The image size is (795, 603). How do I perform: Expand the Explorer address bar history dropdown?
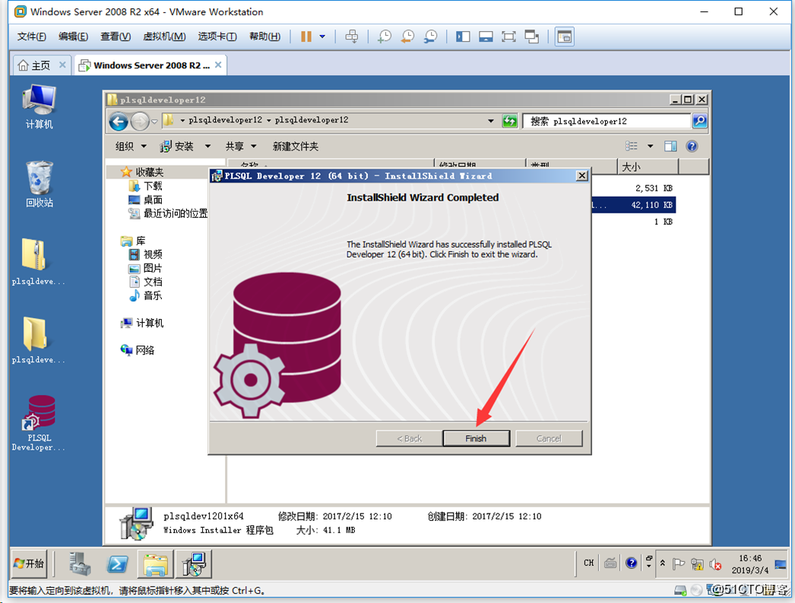point(490,121)
